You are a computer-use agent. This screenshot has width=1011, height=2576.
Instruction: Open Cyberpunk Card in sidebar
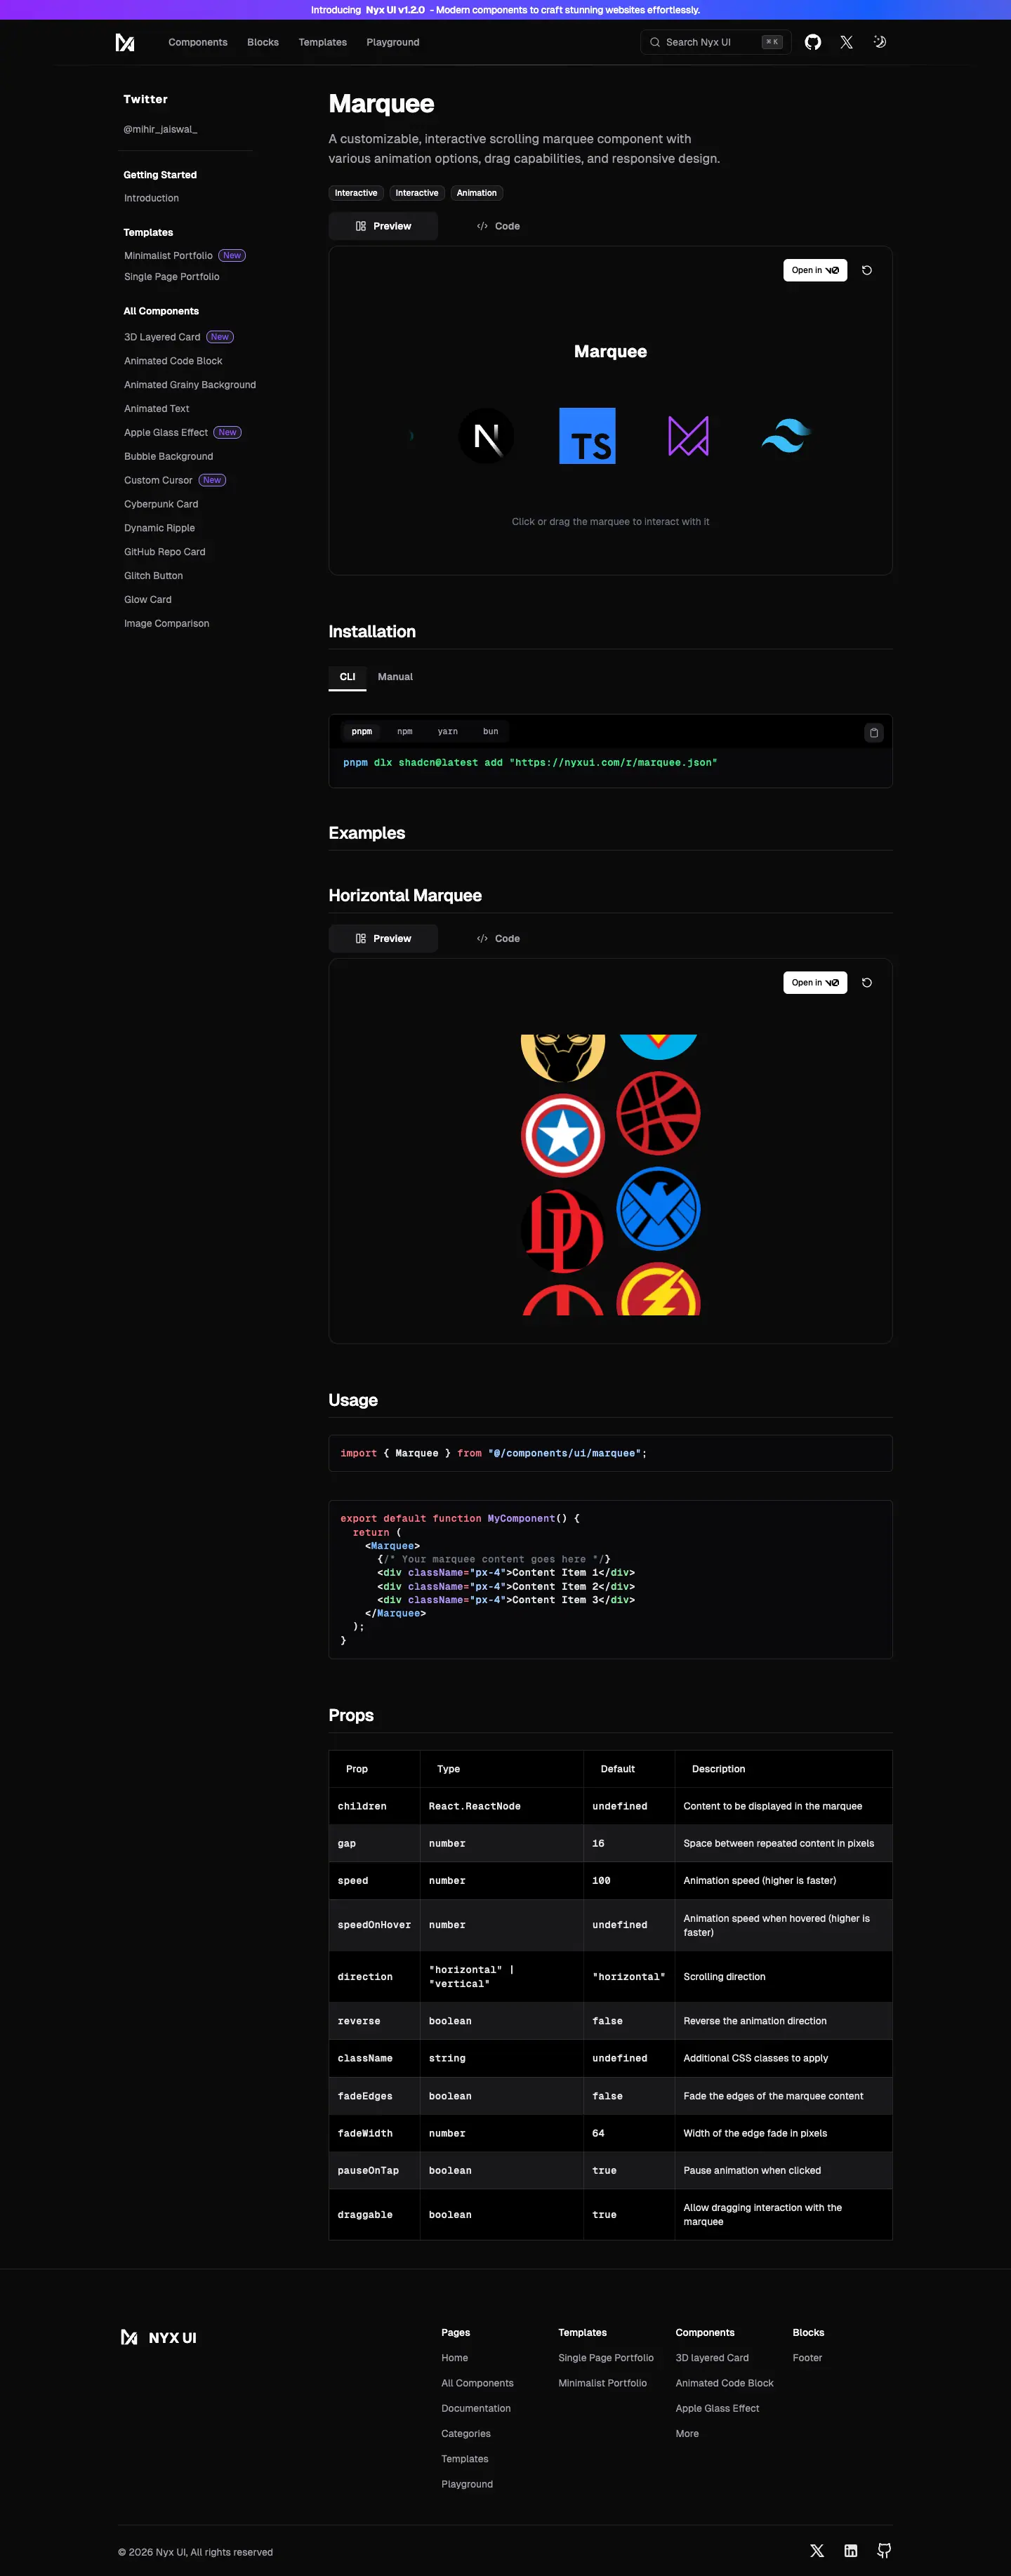pos(161,505)
